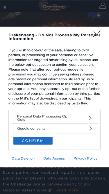Click the blue CONFIRM button
The width and height of the screenshot is (109, 194).
[33, 141]
